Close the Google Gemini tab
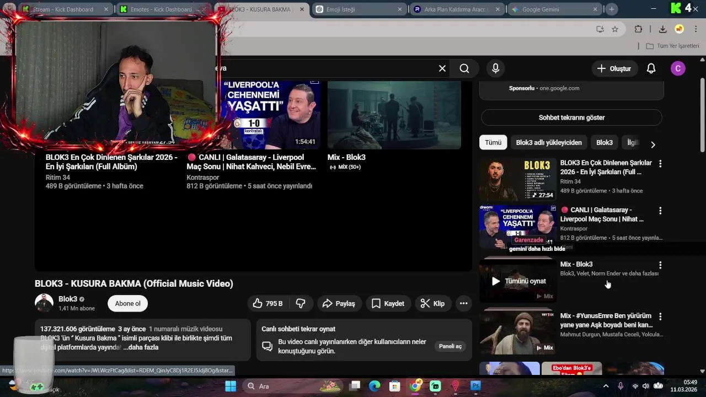Screen dimensions: 706x397 pos(595,9)
